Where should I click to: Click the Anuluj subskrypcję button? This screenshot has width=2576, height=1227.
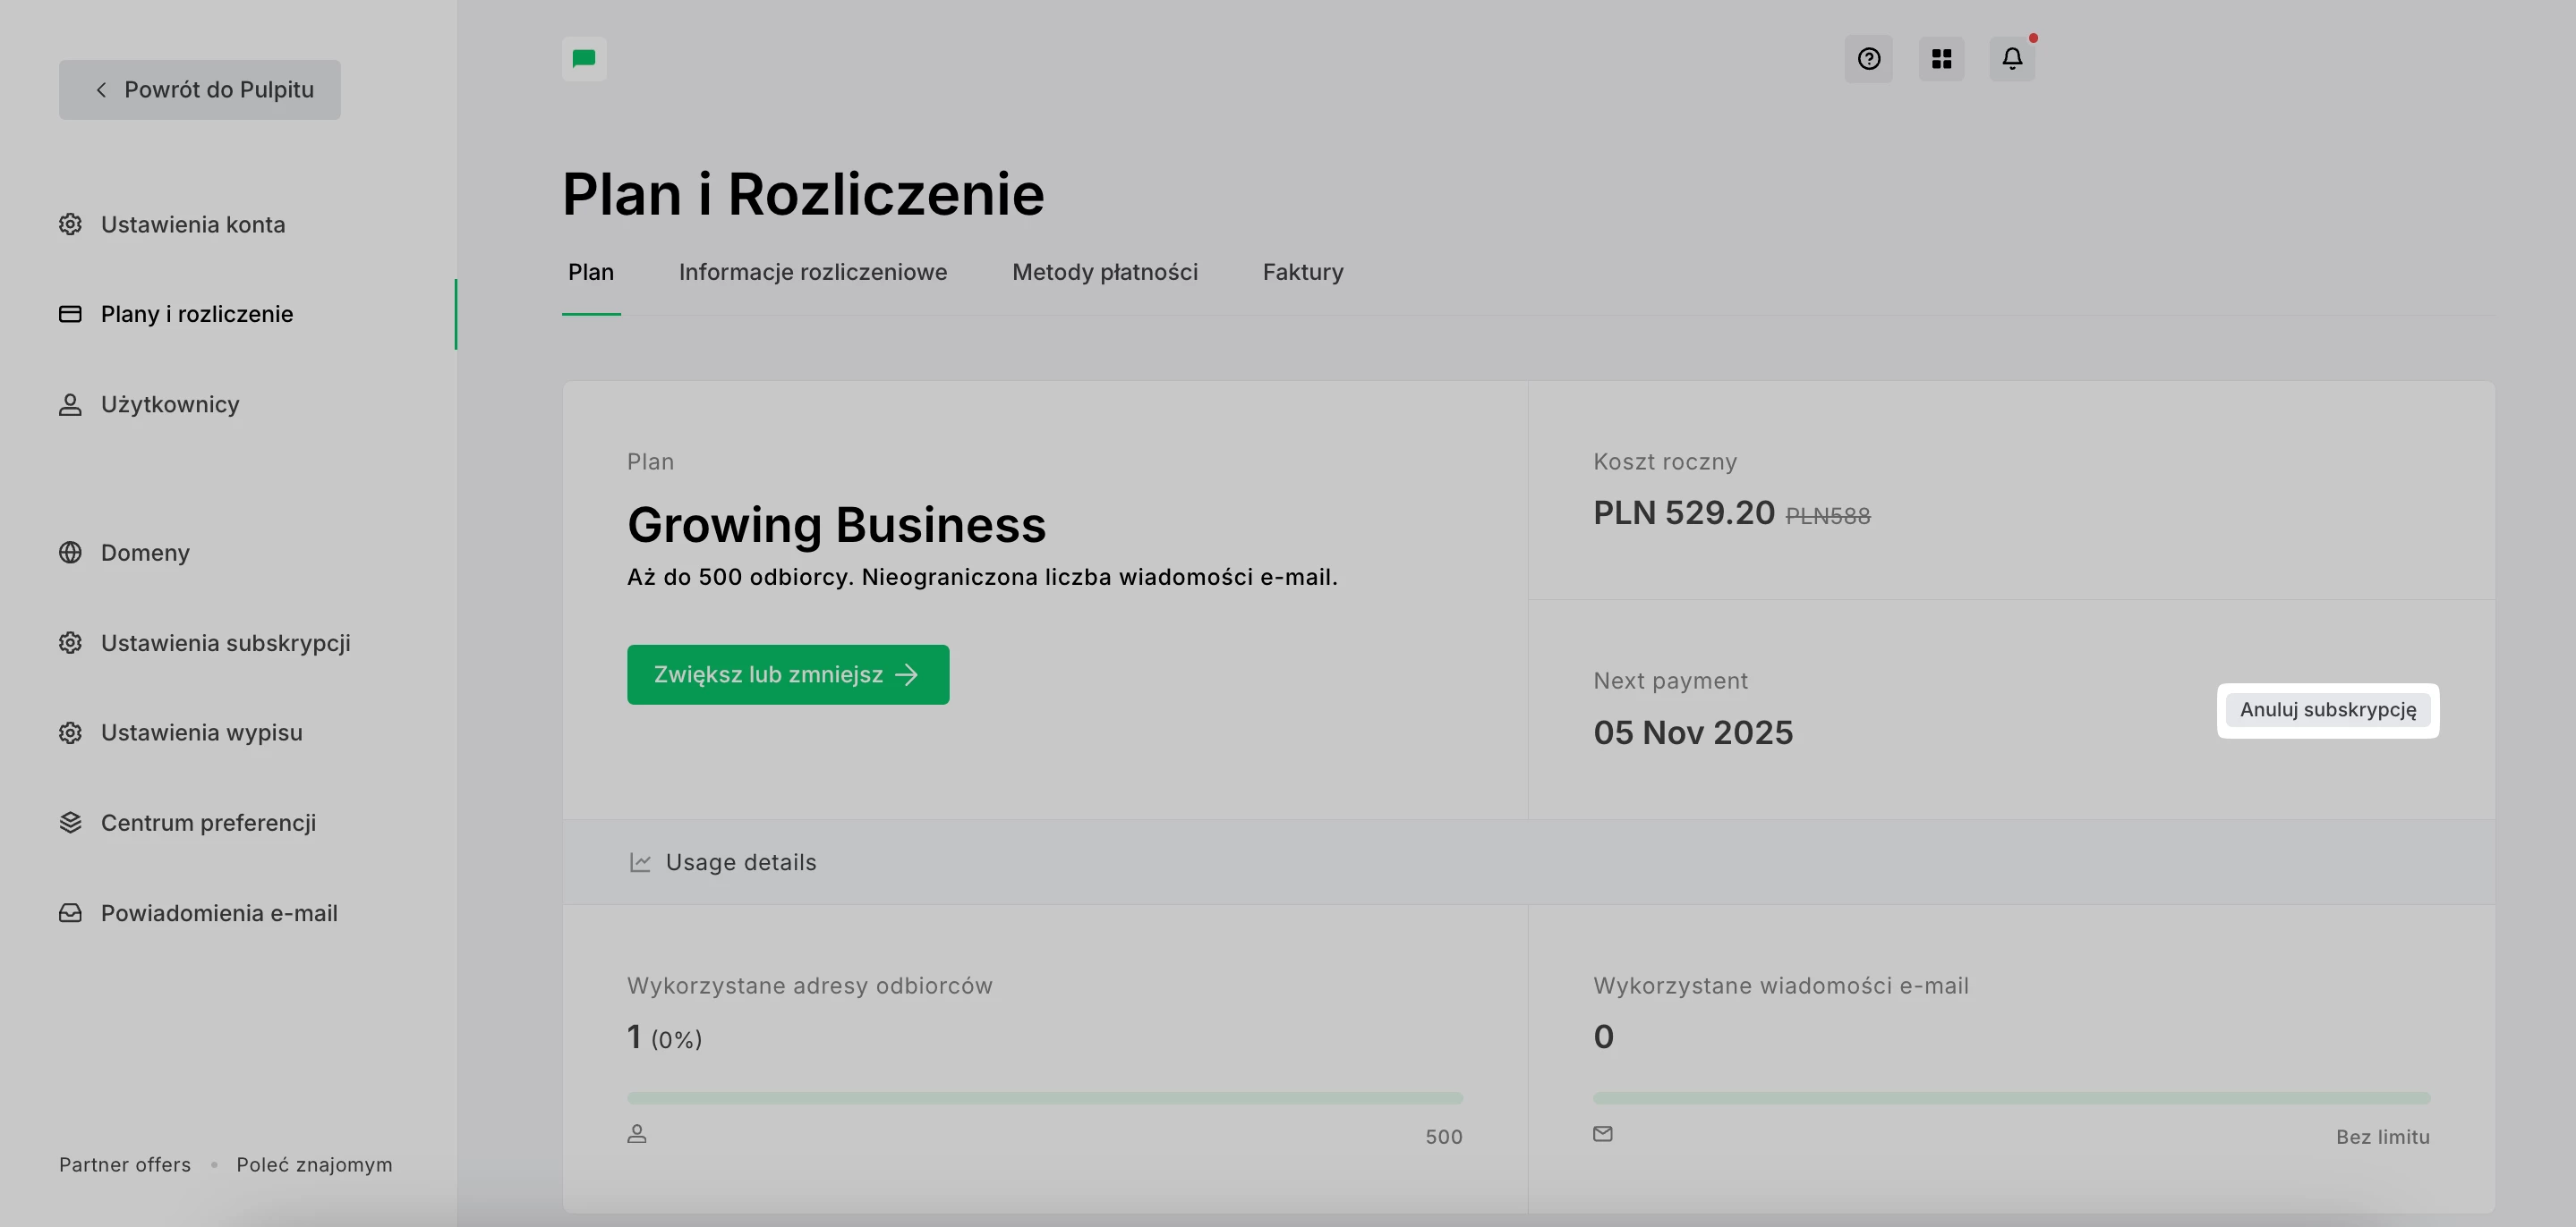pos(2328,710)
